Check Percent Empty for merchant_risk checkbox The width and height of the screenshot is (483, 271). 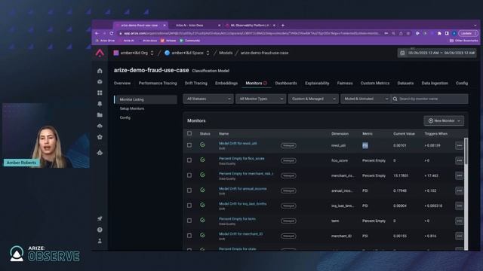[x=189, y=175]
